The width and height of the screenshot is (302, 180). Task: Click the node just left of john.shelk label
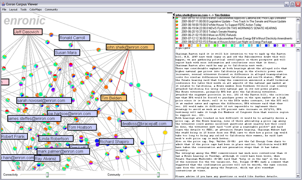pyautogui.click(x=98, y=50)
